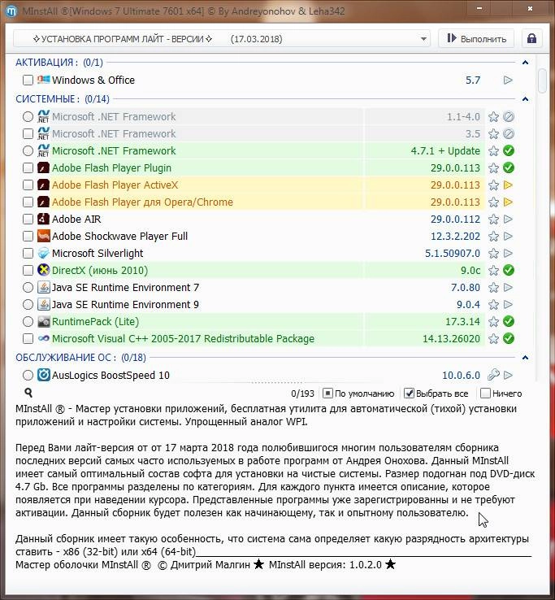
Task: Click the СИСТЕМНЫЕ: (0/14) header label
Action: (63, 99)
